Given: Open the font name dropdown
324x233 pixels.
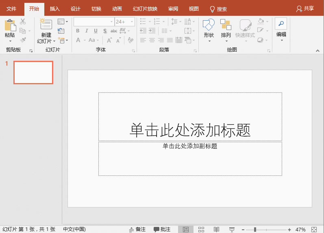Looking at the screenshot, I should click(111, 21).
